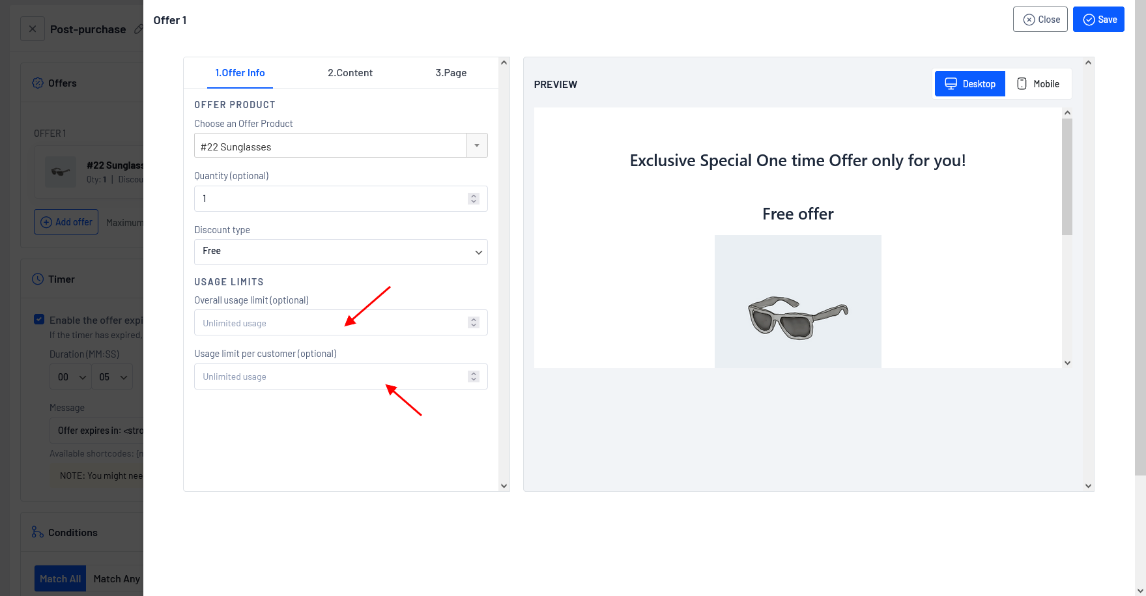Click the pencil edit icon beside Post-purchase

[138, 29]
